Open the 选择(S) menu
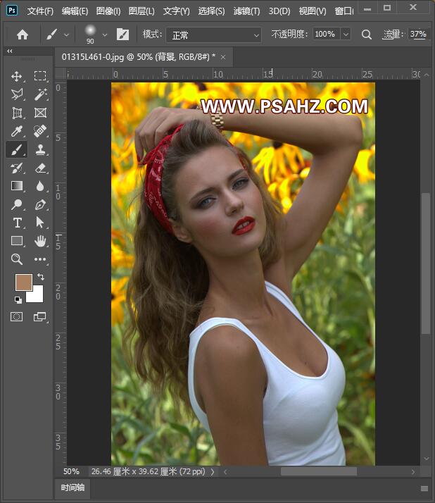The image size is (435, 503). tap(211, 11)
